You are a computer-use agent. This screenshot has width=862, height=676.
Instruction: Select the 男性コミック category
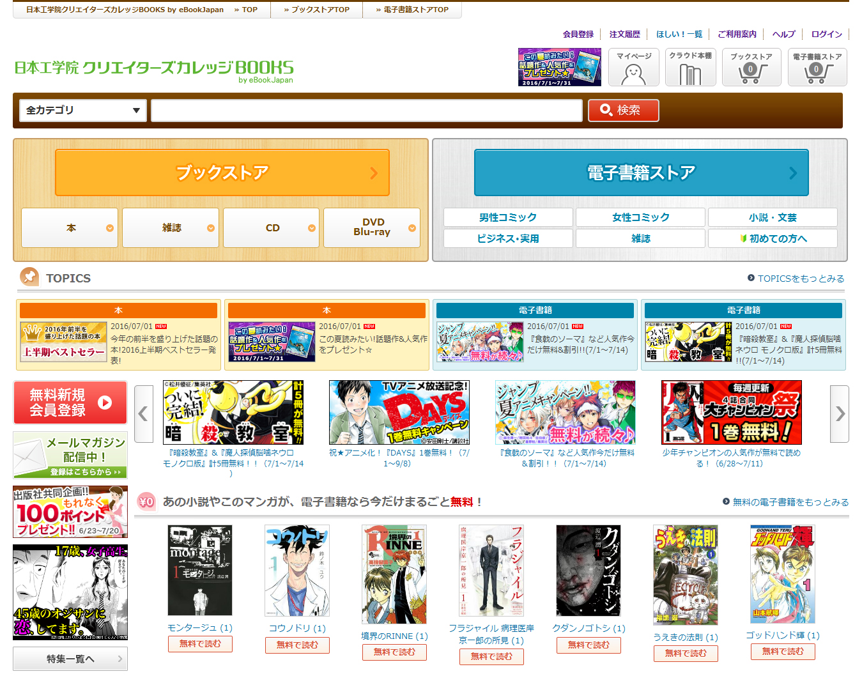point(508,217)
